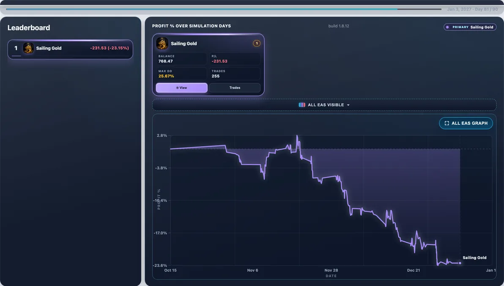Click the colored bars icon beside All EAs Visible

tap(302, 105)
